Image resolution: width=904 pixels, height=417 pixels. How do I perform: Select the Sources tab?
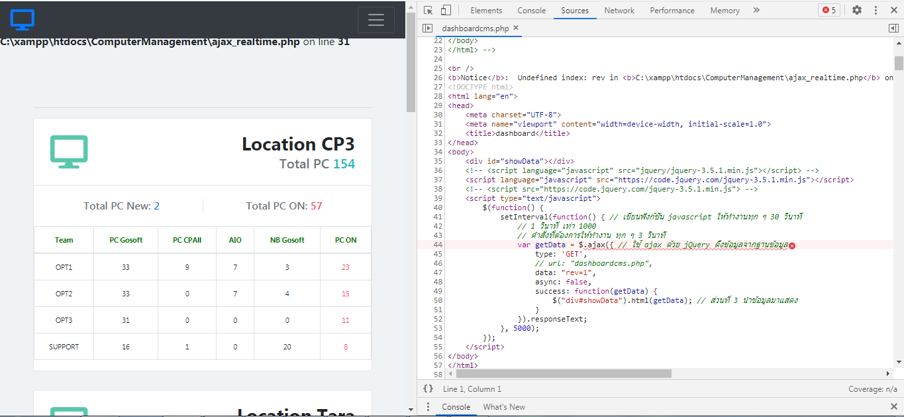575,11
